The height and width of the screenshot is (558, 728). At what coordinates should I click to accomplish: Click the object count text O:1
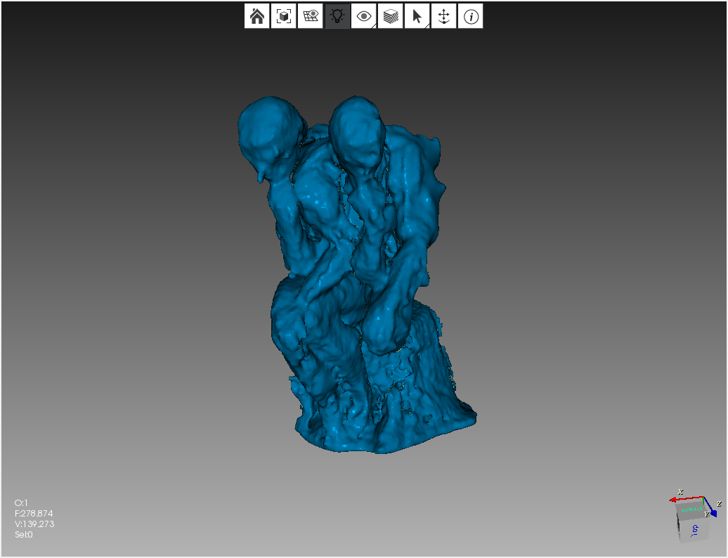tap(21, 502)
